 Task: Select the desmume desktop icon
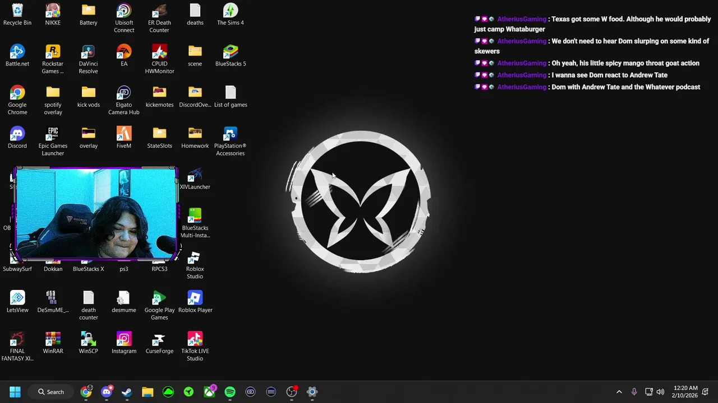click(x=124, y=302)
